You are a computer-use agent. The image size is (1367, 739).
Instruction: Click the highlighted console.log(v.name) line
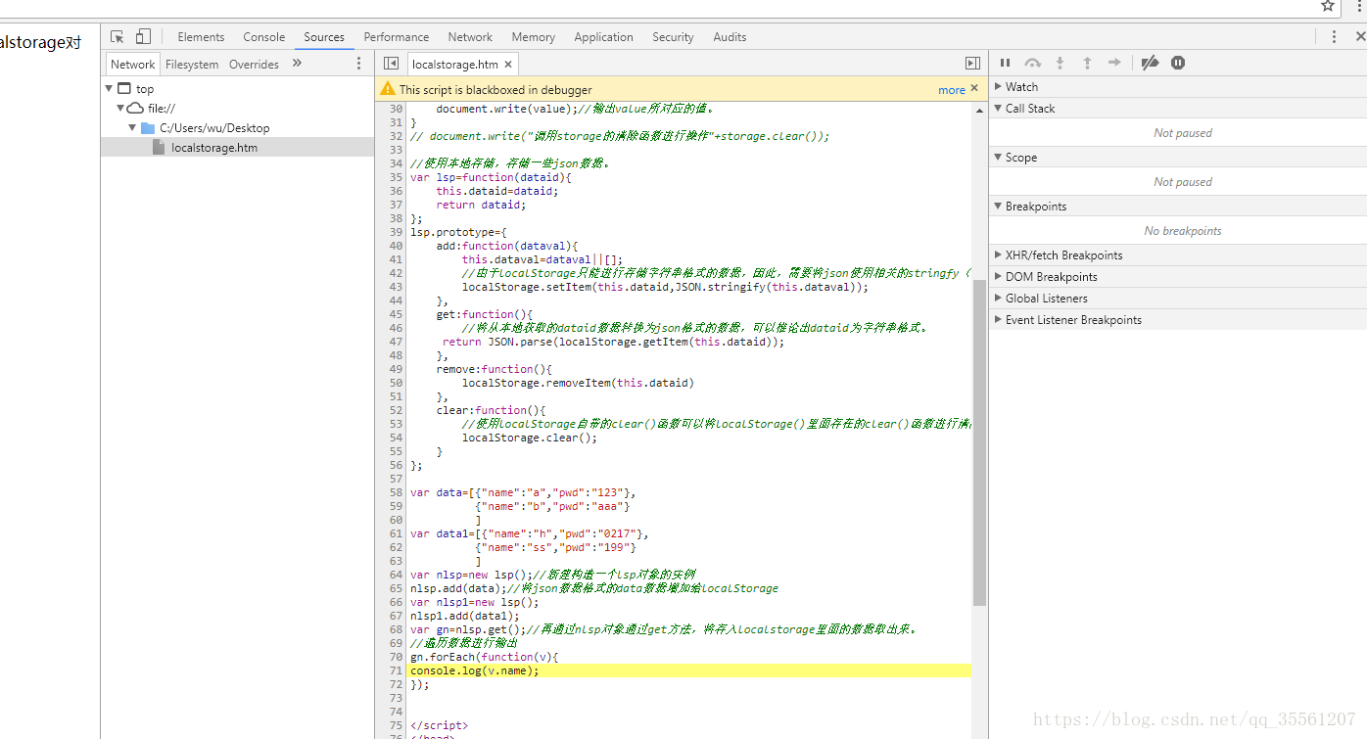(x=689, y=670)
